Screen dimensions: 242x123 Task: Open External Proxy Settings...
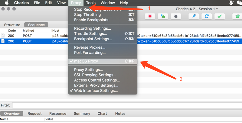[103, 86]
